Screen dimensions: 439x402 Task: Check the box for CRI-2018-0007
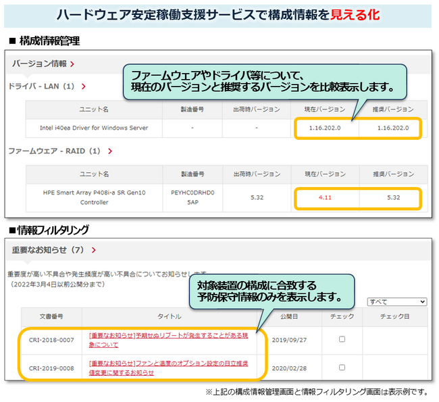coord(342,339)
